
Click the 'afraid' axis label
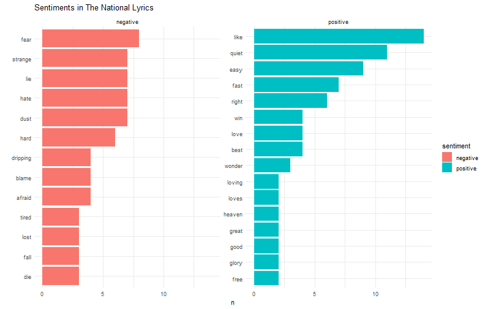(24, 197)
